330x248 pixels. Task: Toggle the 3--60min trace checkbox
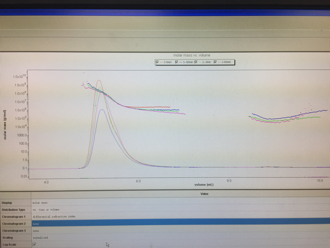tap(177, 62)
